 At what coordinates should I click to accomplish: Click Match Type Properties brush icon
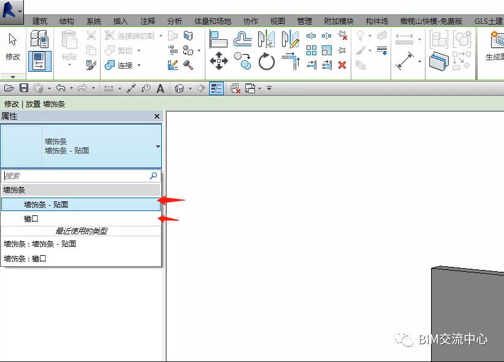[91, 65]
